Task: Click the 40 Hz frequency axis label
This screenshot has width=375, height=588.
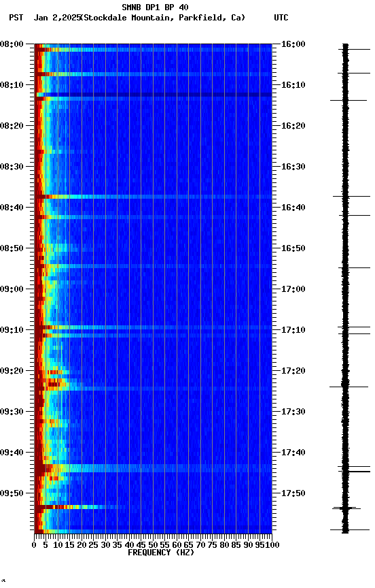Action: point(129,545)
